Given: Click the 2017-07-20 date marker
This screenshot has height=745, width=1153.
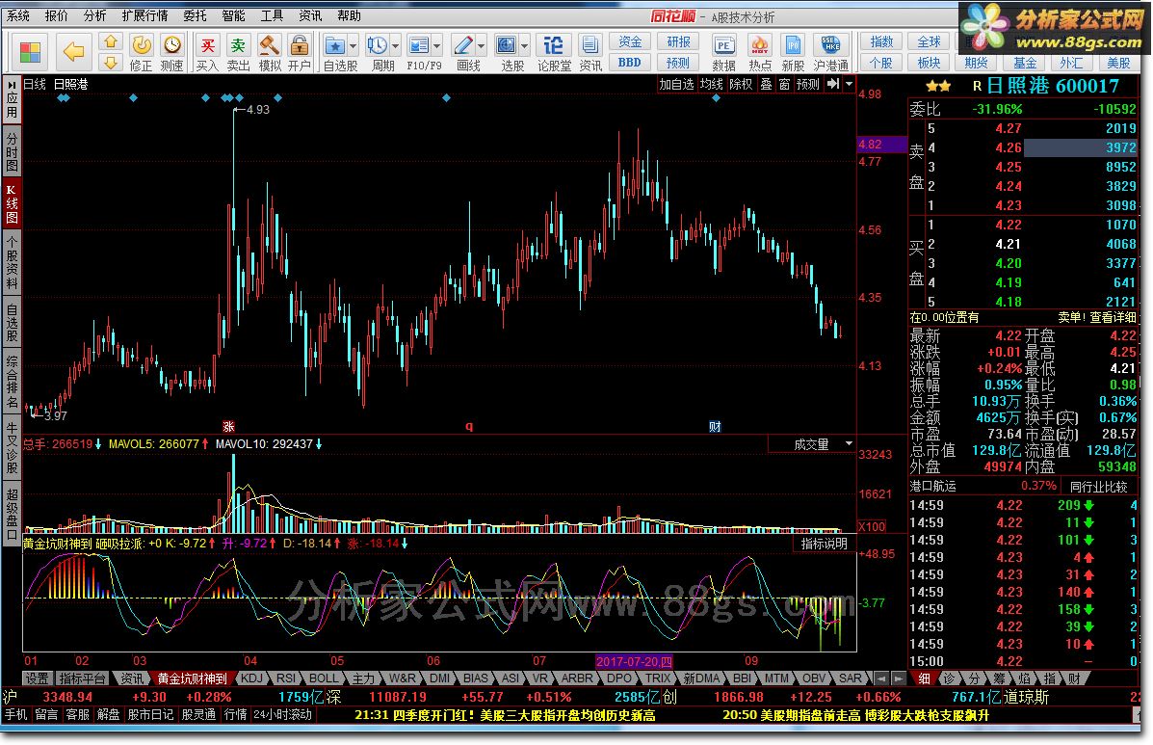Looking at the screenshot, I should click(x=634, y=661).
